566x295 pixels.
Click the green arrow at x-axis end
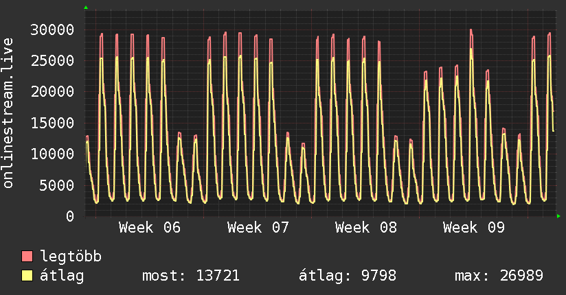[558, 216]
